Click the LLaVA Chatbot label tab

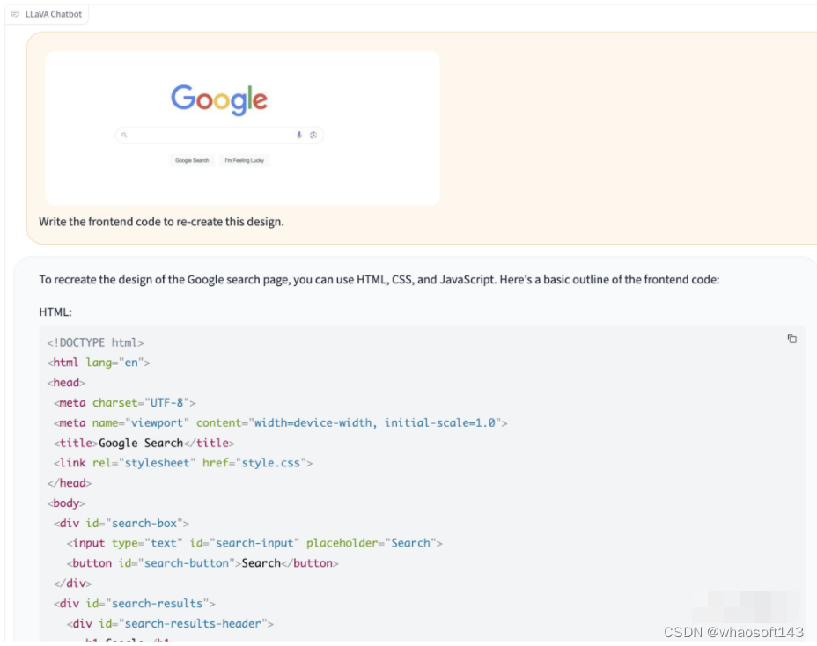pos(47,14)
